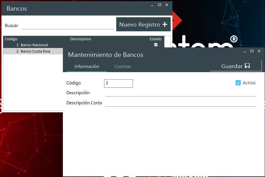Maximize the Mantenimiento de Bancos window

[252, 51]
